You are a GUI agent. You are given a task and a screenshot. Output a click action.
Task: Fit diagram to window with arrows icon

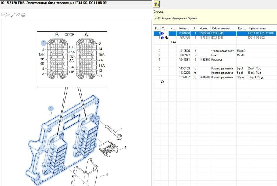tap(13, 14)
